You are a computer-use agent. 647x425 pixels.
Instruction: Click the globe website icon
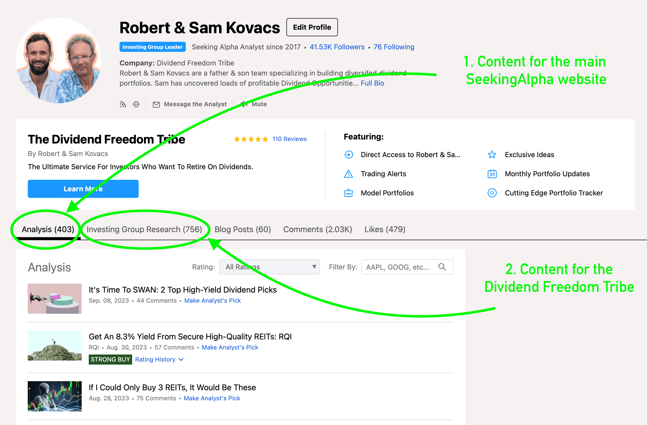tap(136, 104)
